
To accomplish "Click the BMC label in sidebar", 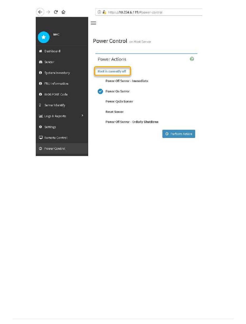I will coord(56,35).
